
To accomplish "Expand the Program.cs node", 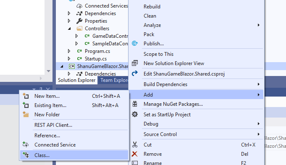I will click(69, 51).
